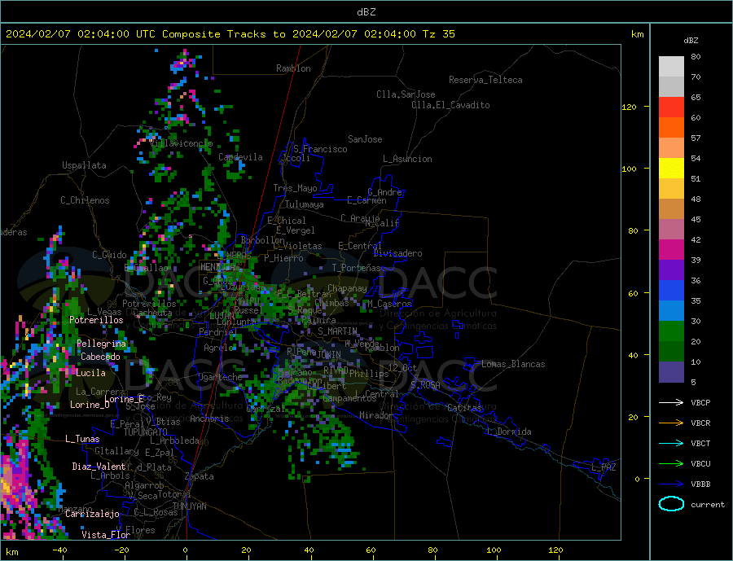Click the 'dBZ' title at the top
Screen dimensions: 733x561
[366, 12]
